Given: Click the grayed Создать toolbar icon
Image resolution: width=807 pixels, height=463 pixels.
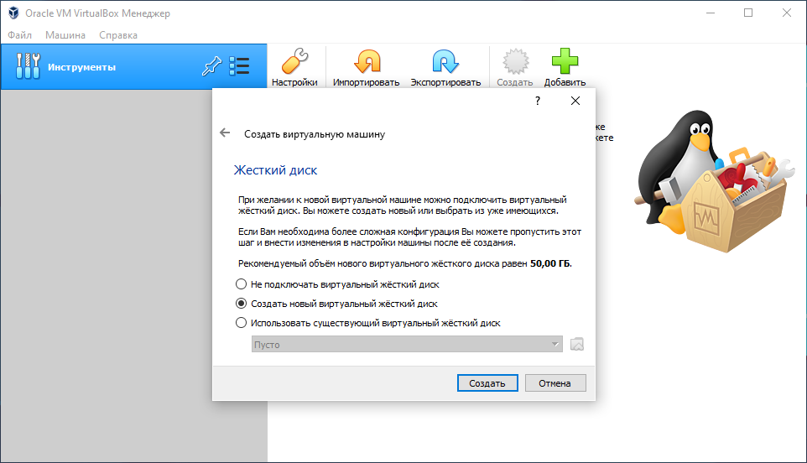Looking at the screenshot, I should pos(515,61).
